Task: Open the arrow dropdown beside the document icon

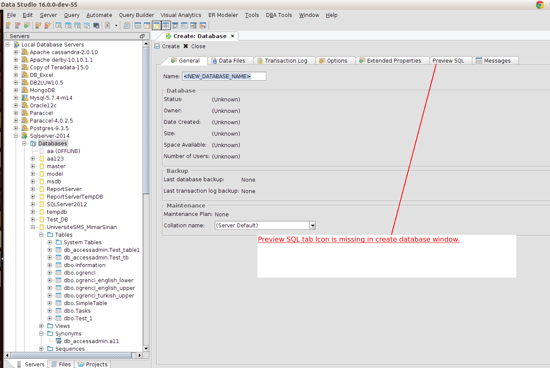Action: click(116, 25)
